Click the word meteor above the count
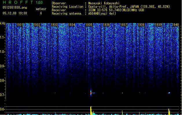The image size is (182, 115). click(41, 9)
